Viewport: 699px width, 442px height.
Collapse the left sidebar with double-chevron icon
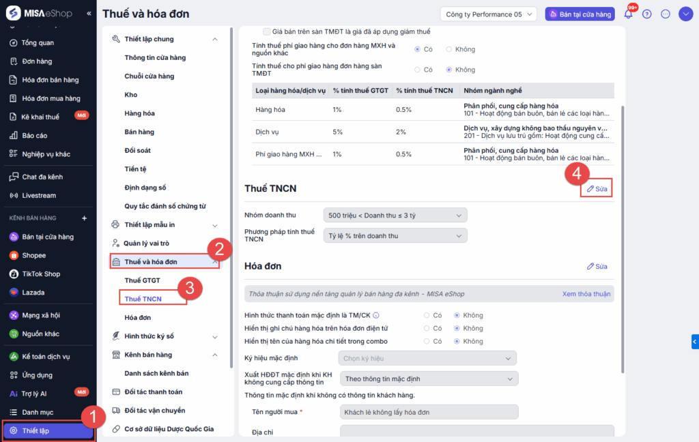click(x=89, y=14)
